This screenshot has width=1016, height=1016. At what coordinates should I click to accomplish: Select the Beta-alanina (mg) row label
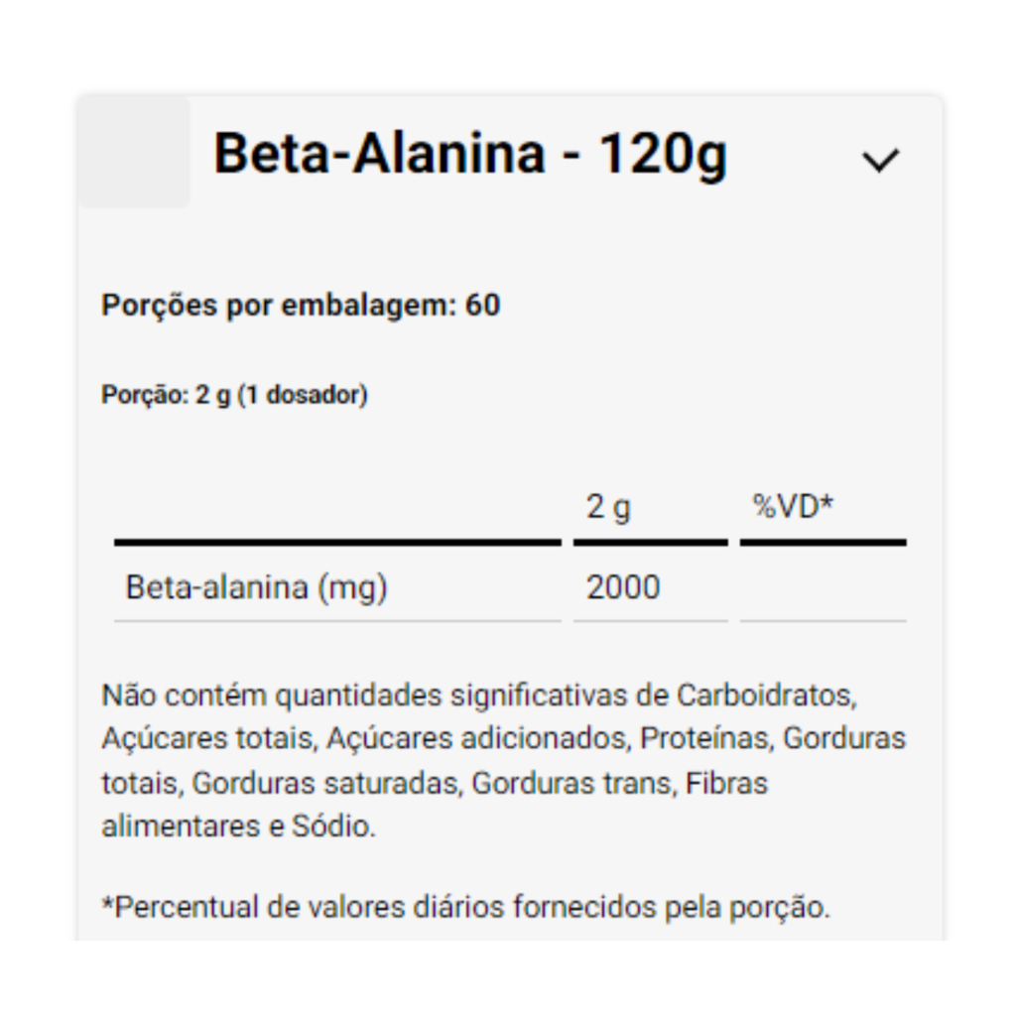coord(257,587)
